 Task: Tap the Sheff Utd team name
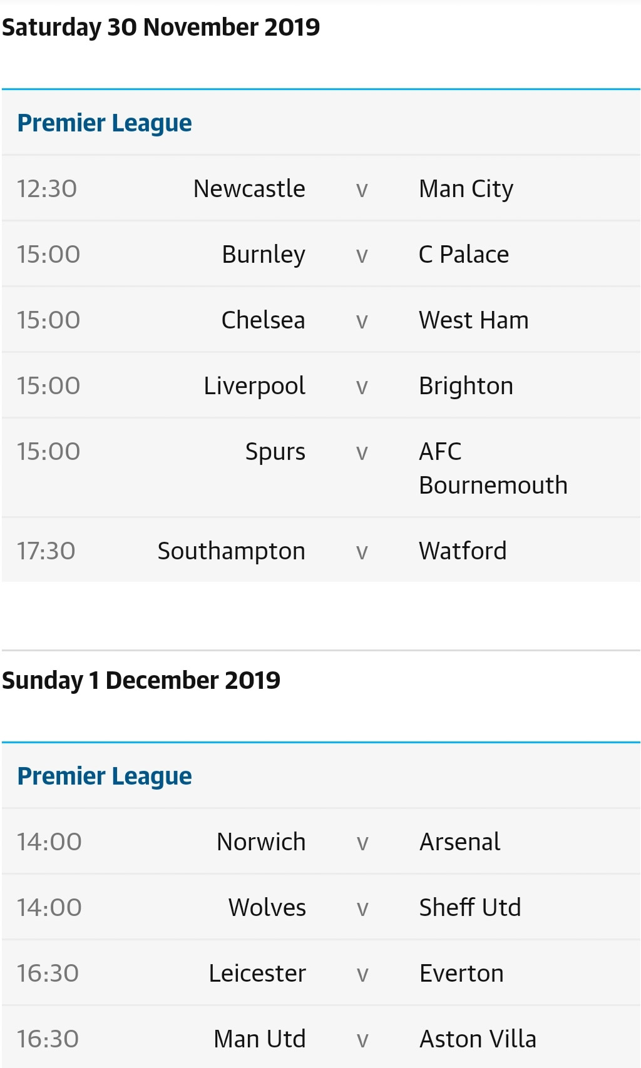click(x=470, y=907)
